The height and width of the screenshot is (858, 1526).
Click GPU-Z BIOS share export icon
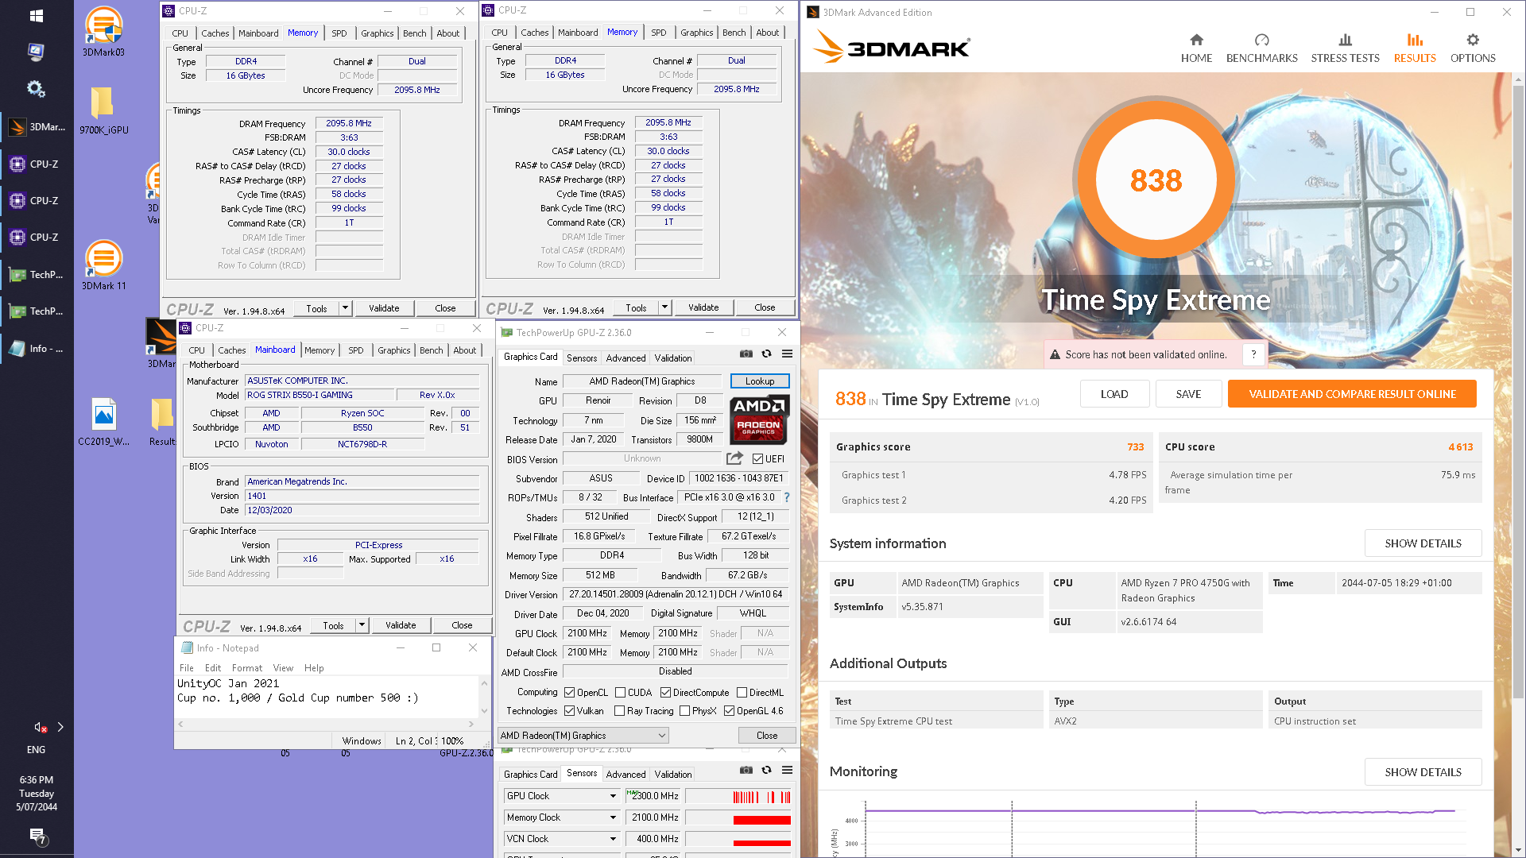[x=734, y=458]
